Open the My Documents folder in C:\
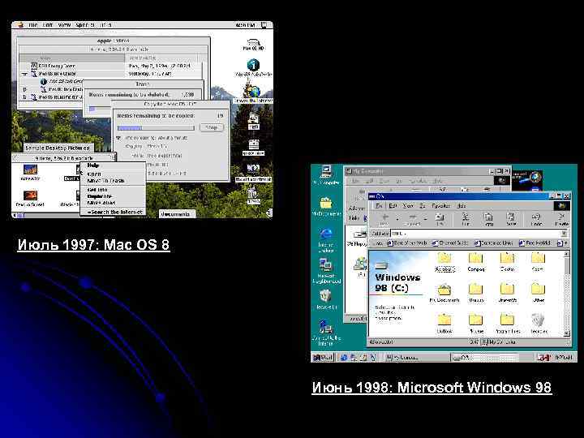The image size is (584, 438). coord(444,294)
